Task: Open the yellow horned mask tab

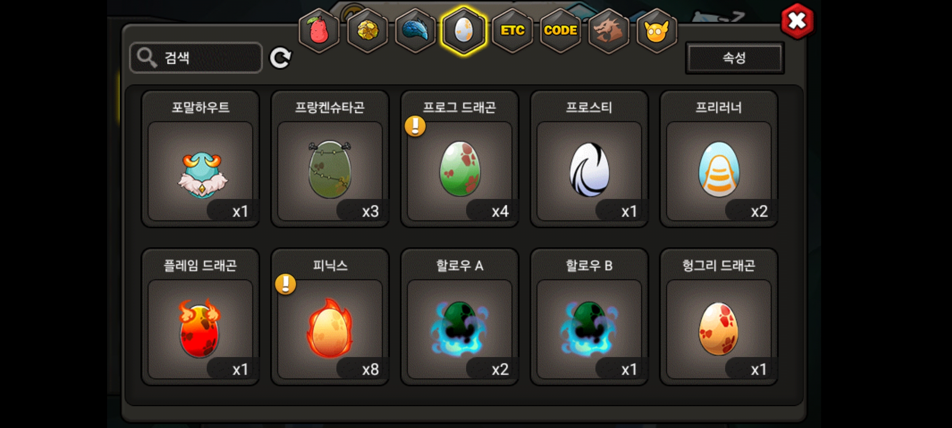Action: pos(656,31)
